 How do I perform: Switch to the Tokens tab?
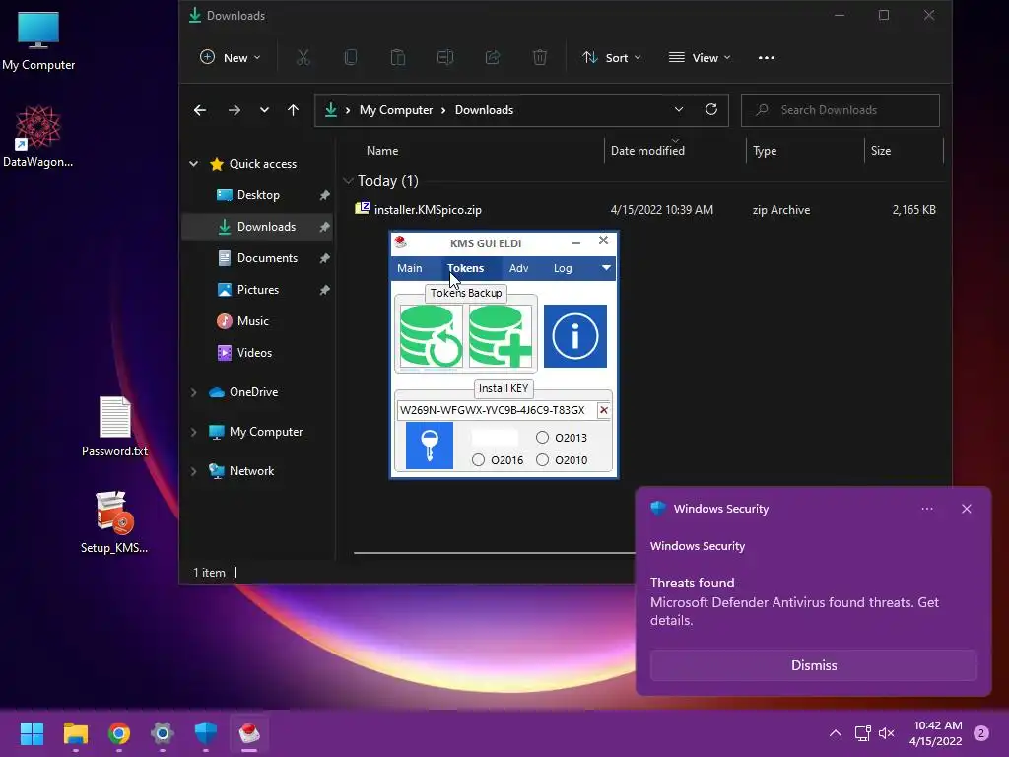pos(465,268)
